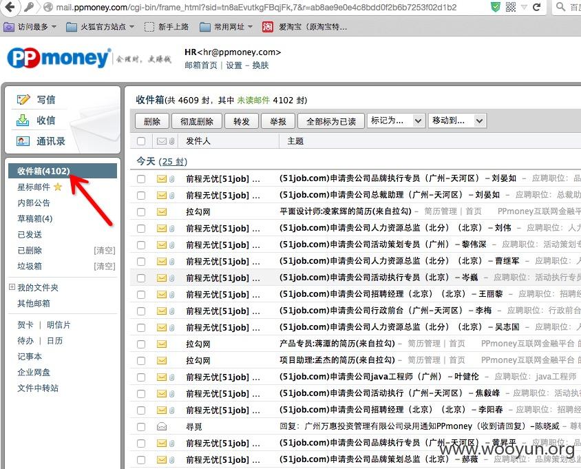
Task: Select the checkbox for the 凌家辉 resume email
Action: coord(141,212)
